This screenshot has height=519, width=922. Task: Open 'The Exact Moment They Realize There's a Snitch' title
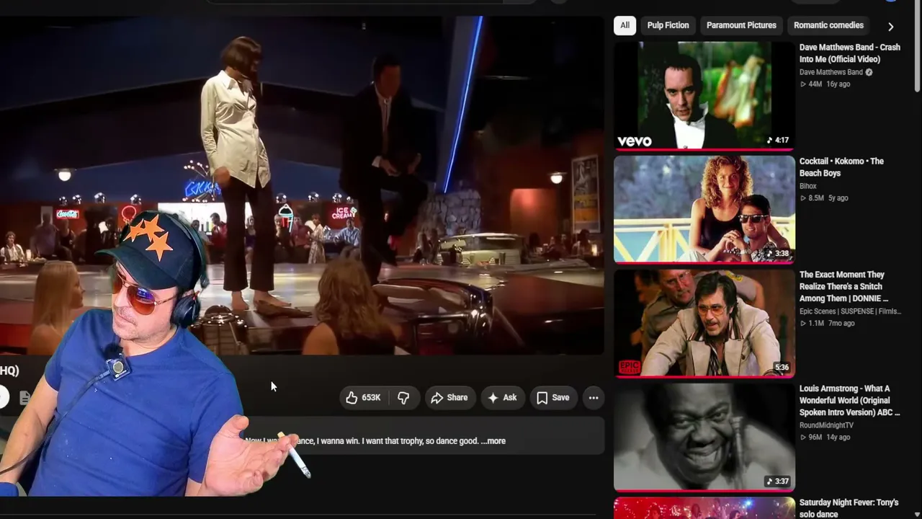(843, 286)
